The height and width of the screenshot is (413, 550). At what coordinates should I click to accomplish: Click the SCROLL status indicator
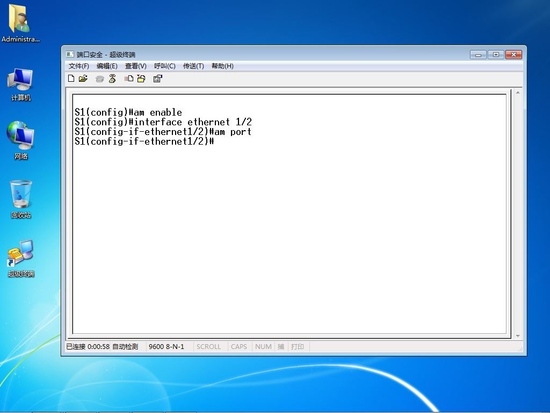point(209,347)
